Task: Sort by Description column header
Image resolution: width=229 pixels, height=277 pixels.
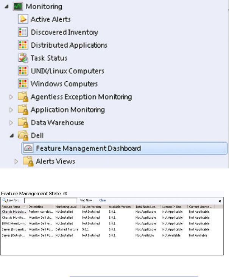Action: (x=41, y=207)
